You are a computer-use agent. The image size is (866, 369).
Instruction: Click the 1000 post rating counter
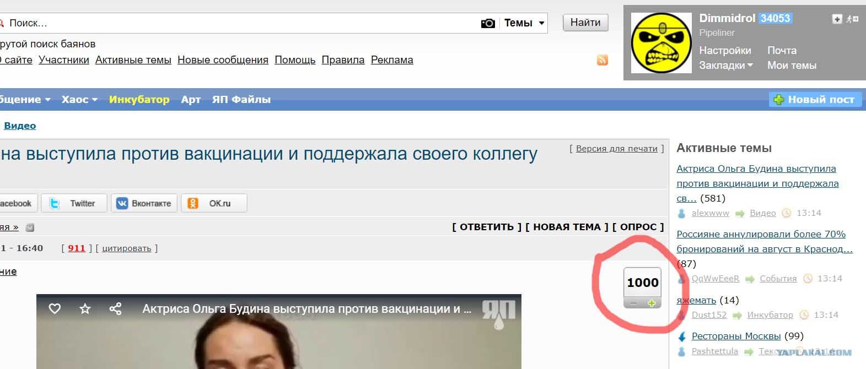tap(643, 283)
